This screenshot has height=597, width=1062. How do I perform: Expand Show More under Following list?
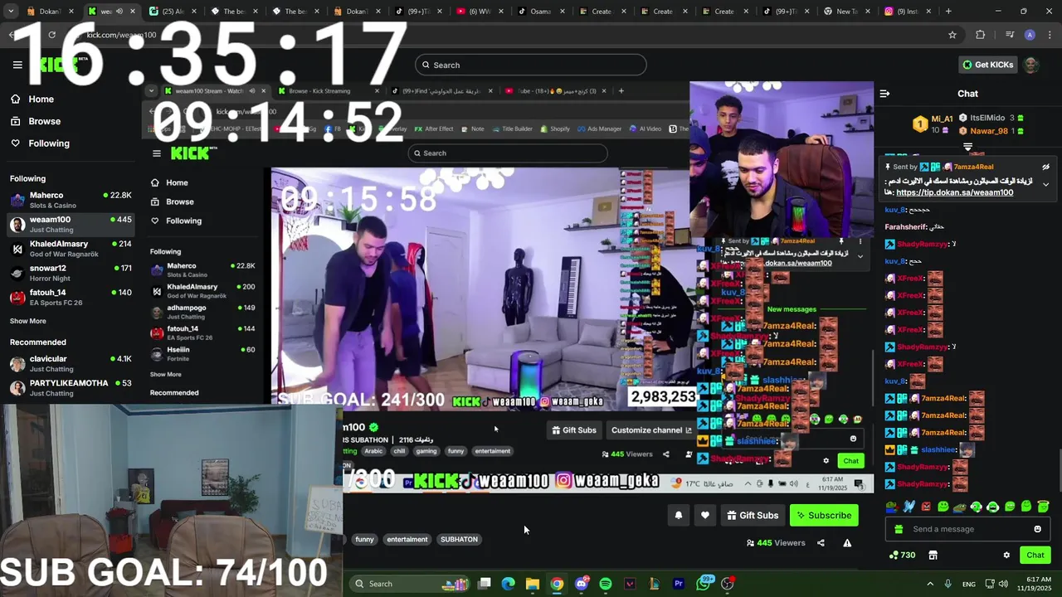pyautogui.click(x=28, y=321)
